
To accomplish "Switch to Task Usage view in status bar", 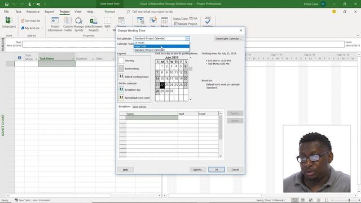I will (303, 200).
